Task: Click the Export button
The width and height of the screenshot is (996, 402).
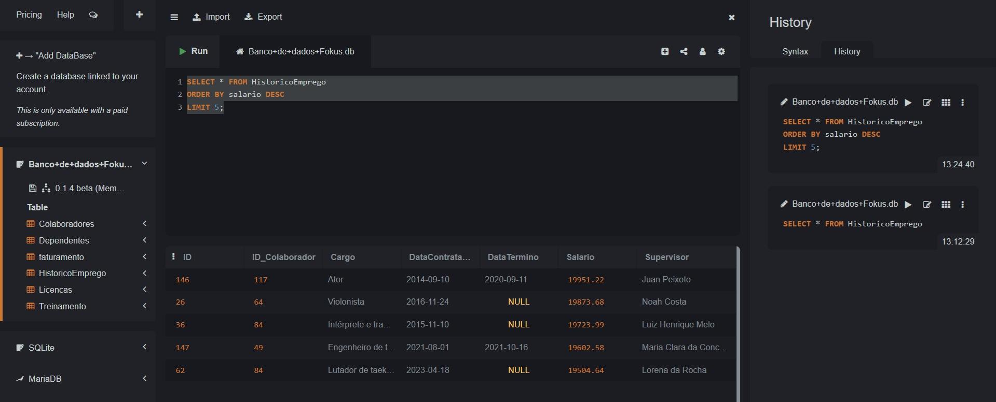Action: click(x=263, y=17)
